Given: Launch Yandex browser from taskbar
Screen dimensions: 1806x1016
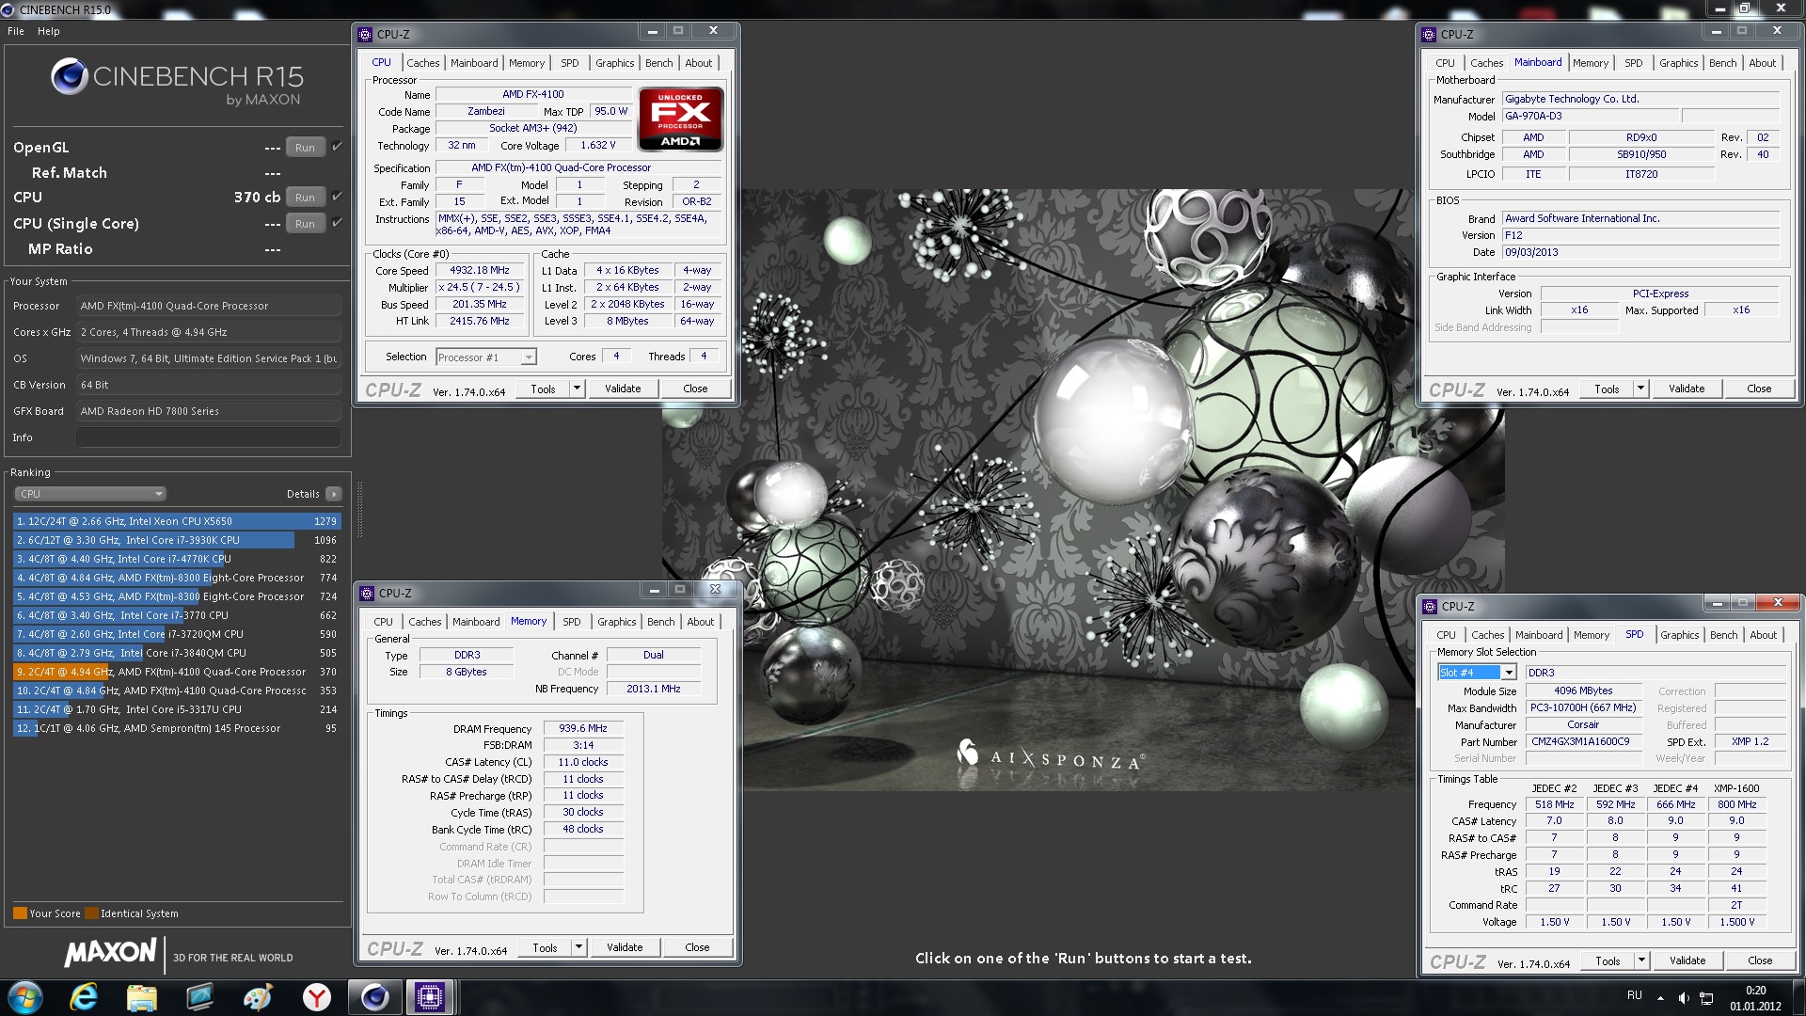Looking at the screenshot, I should [x=316, y=996].
